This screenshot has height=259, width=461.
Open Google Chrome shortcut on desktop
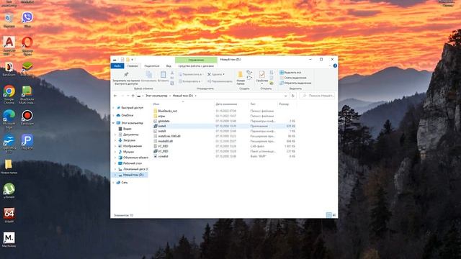pos(9,94)
